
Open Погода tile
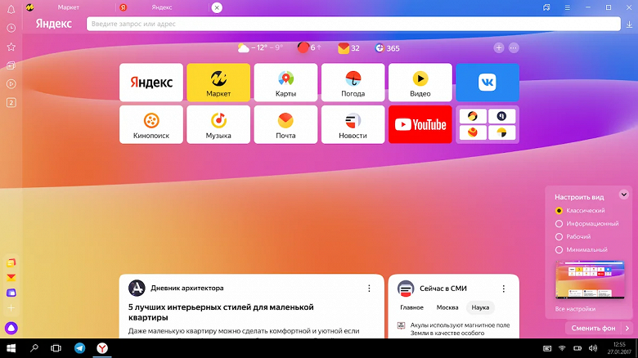pos(353,83)
